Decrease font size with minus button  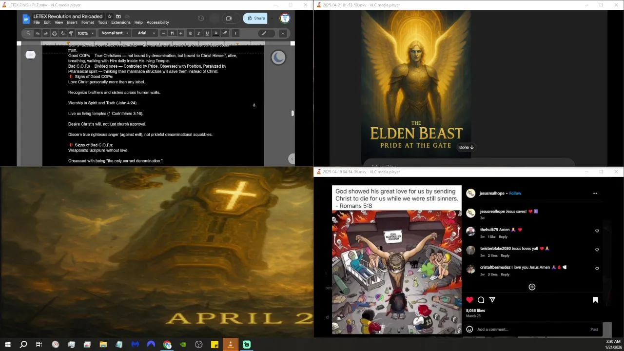pyautogui.click(x=163, y=33)
